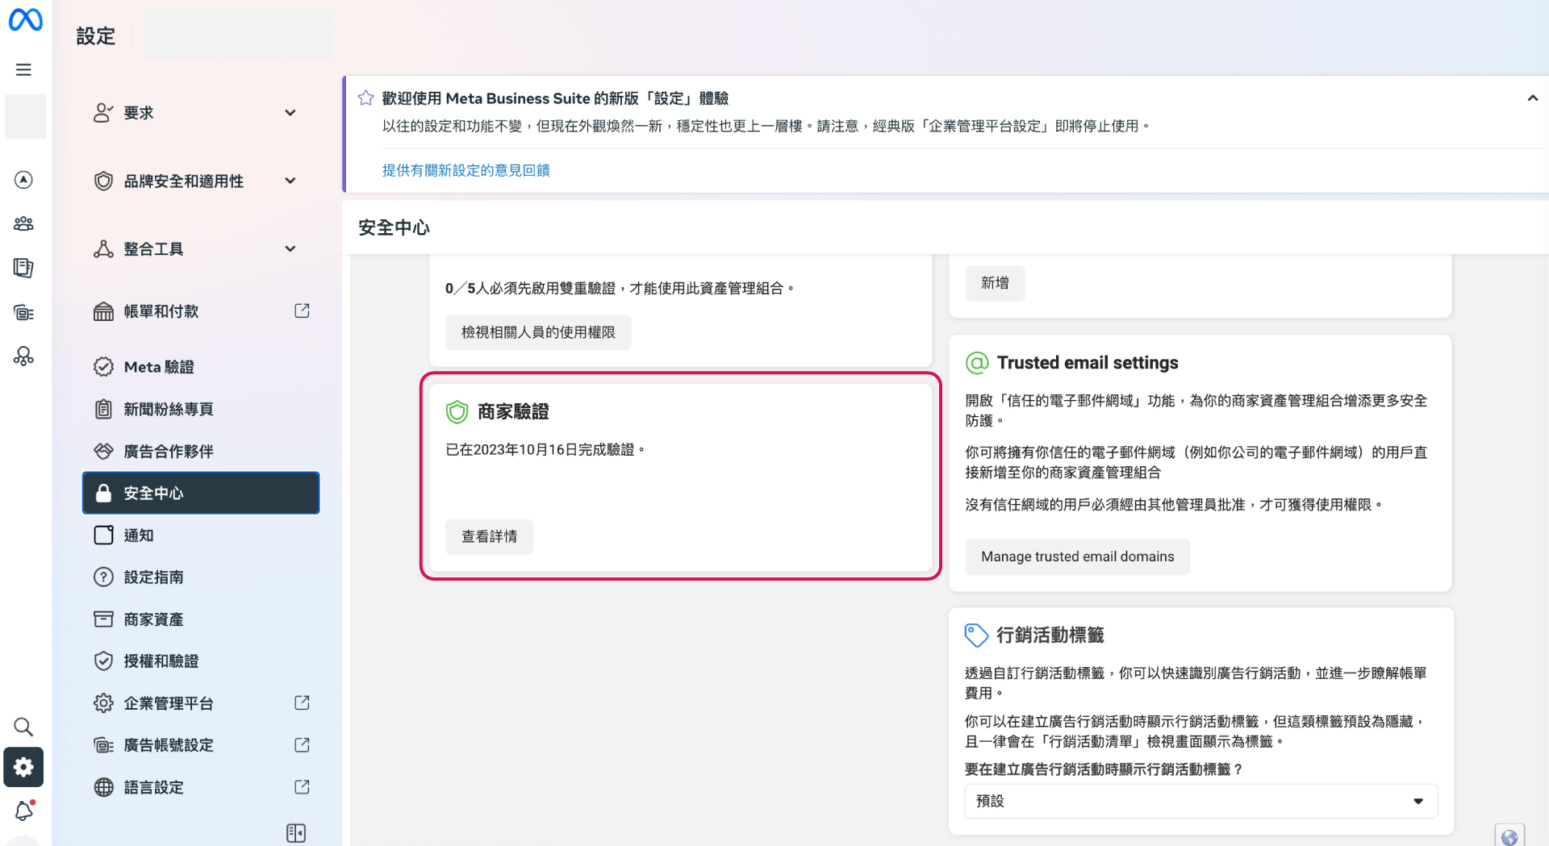Click 檢視相關人員的使用權限 button
Viewport: 1549px width, 846px height.
[538, 332]
